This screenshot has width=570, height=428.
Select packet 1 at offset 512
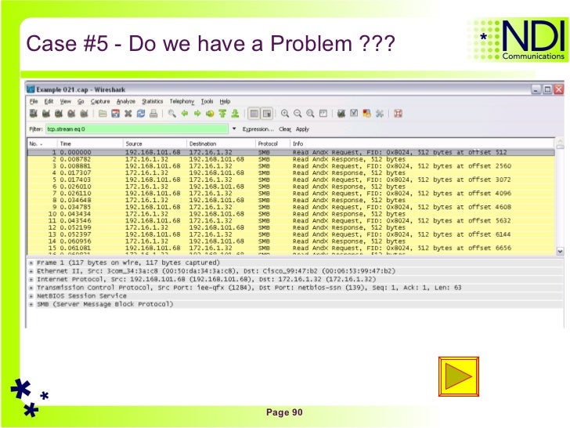[x=291, y=152]
